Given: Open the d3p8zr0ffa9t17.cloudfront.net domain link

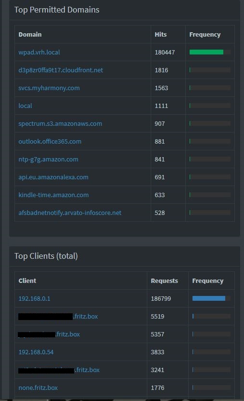Looking at the screenshot, I should coord(61,70).
